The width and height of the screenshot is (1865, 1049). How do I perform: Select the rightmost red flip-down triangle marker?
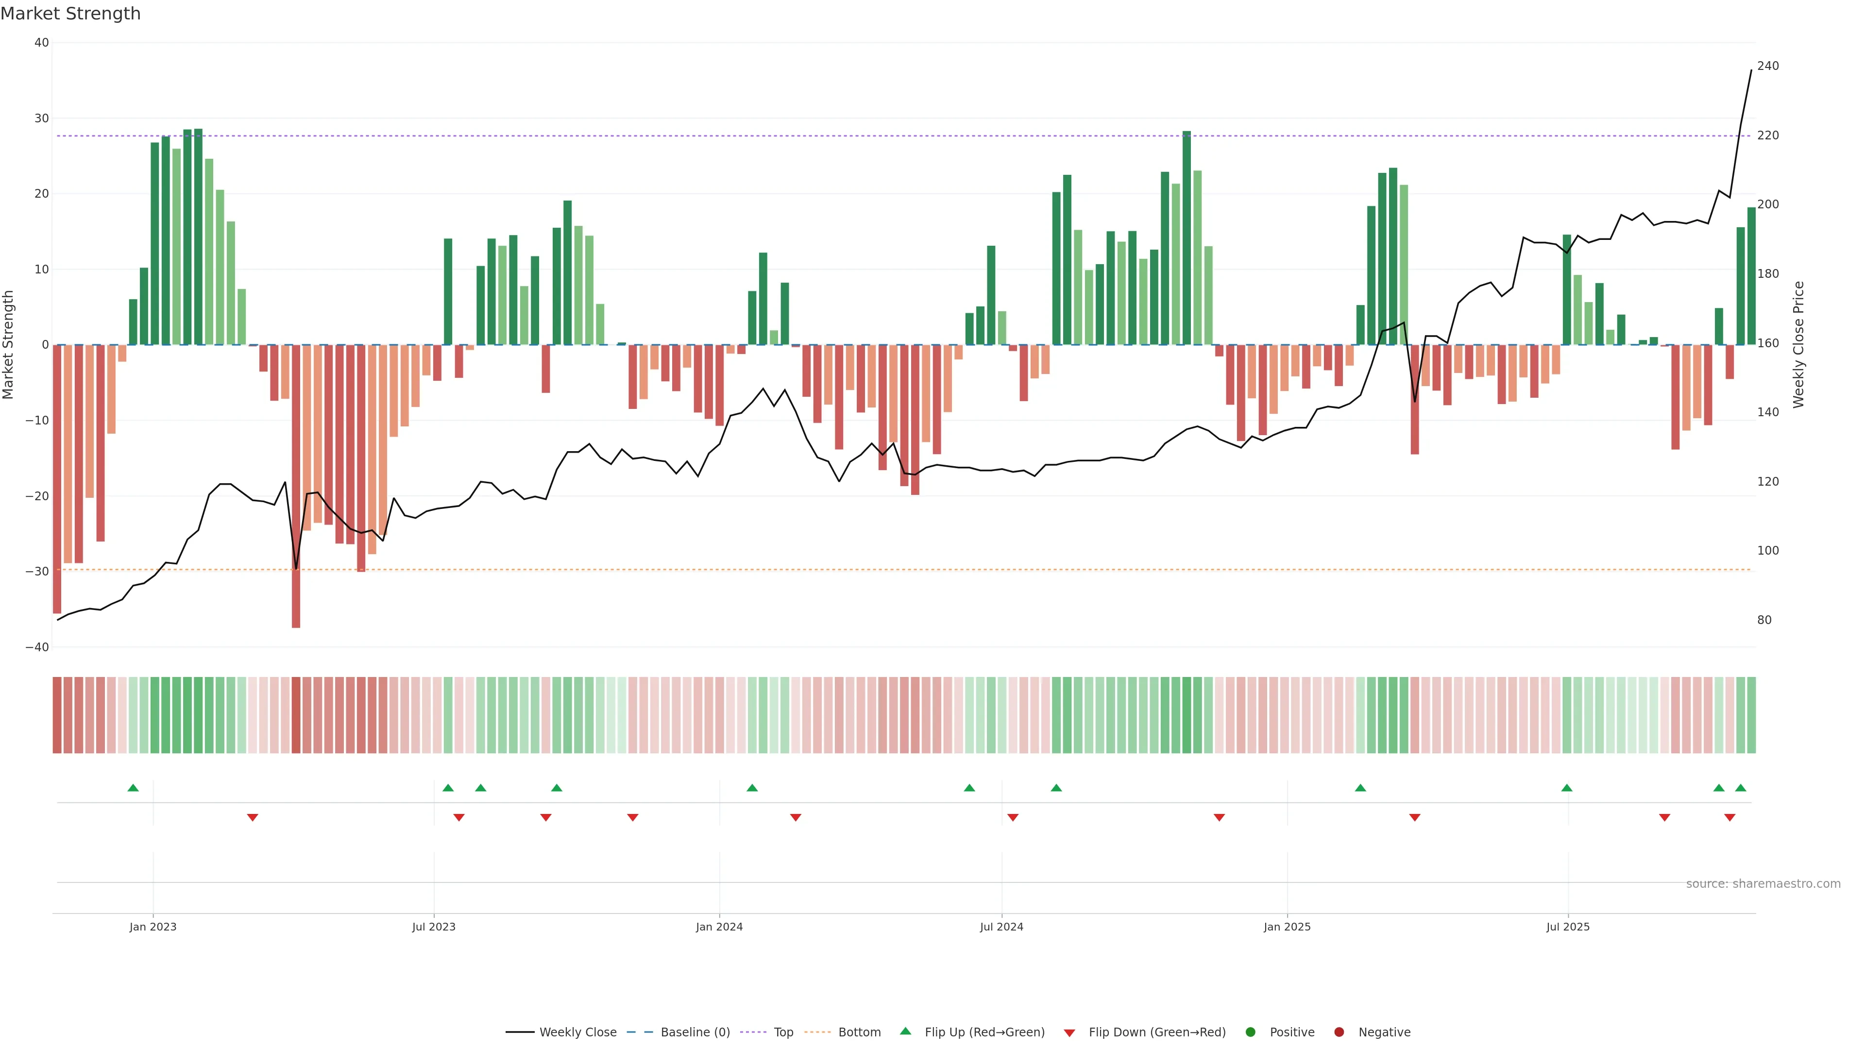pos(1729,817)
